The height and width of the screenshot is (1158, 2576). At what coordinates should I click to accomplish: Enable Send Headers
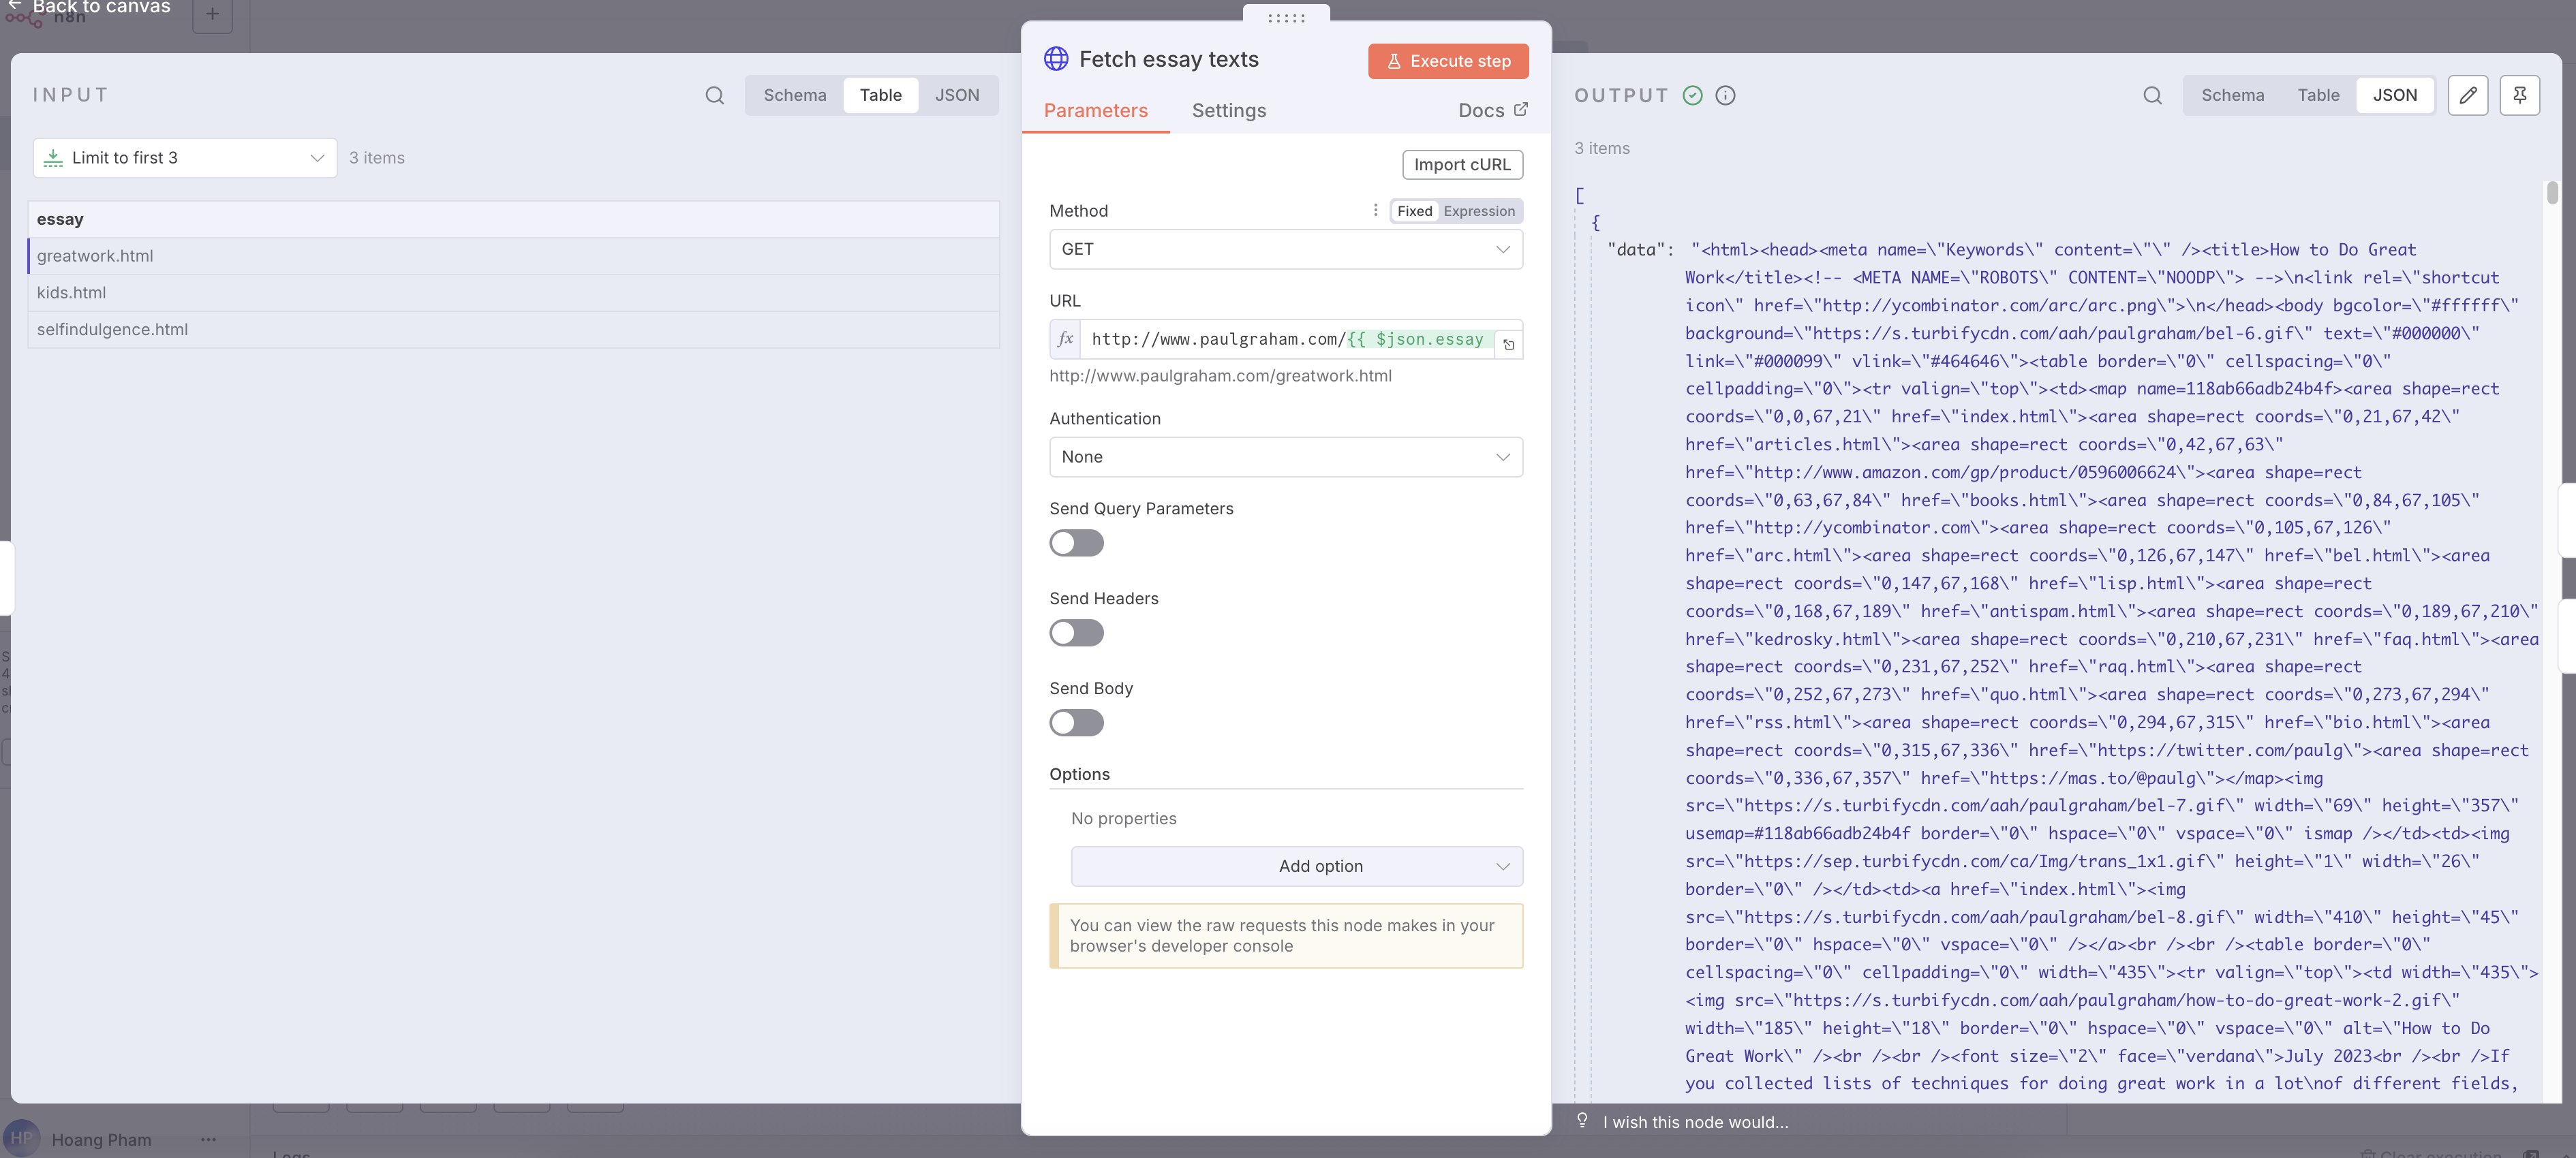pyautogui.click(x=1076, y=632)
